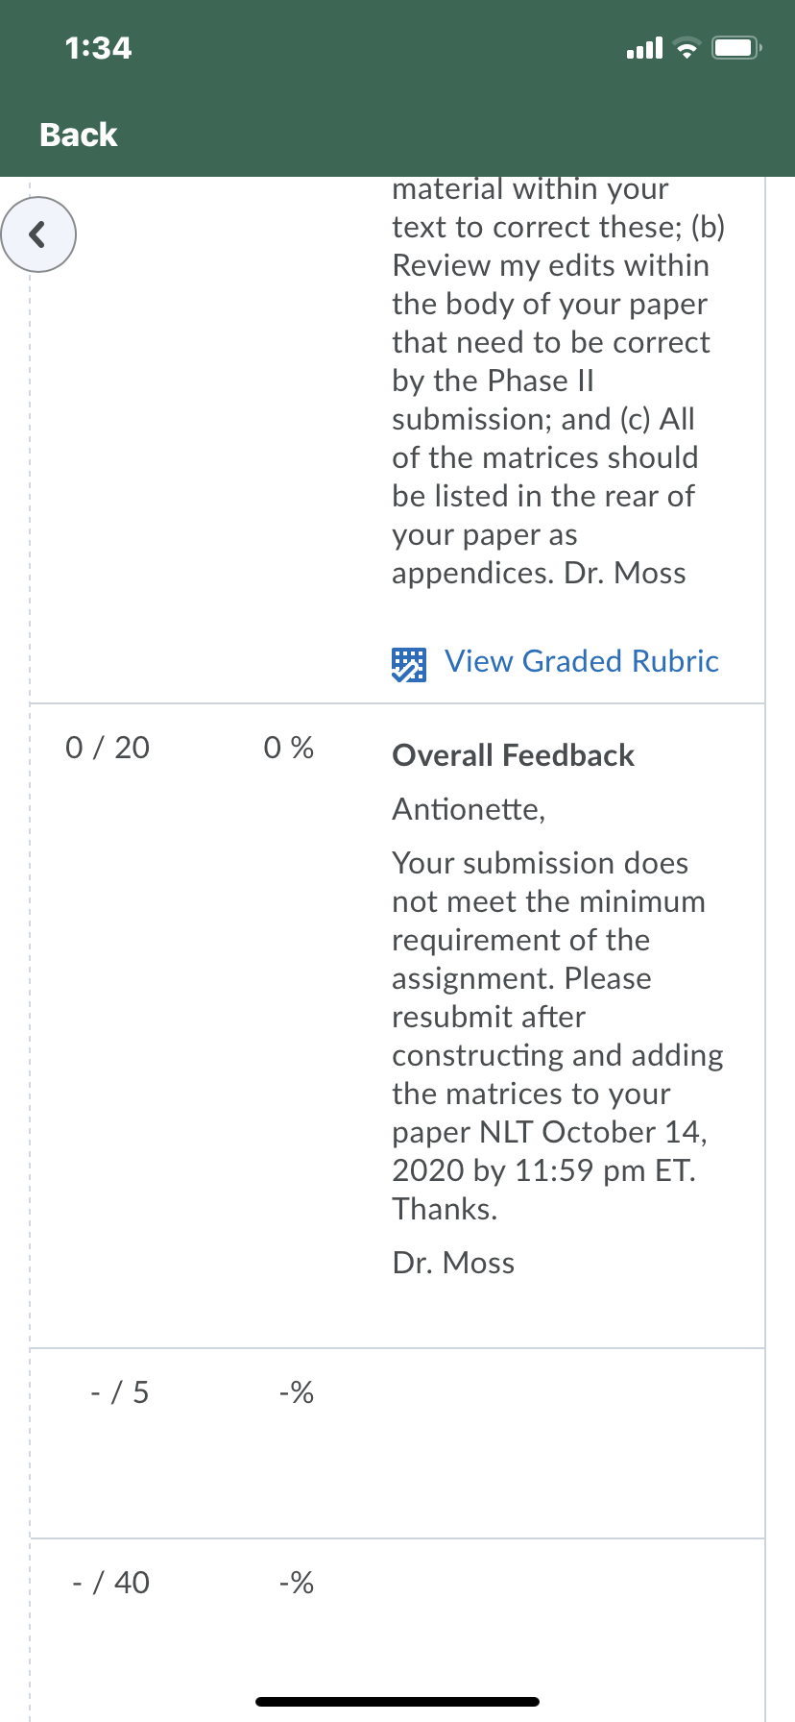
Task: Tap the Wi-Fi status icon
Action: coord(686,48)
